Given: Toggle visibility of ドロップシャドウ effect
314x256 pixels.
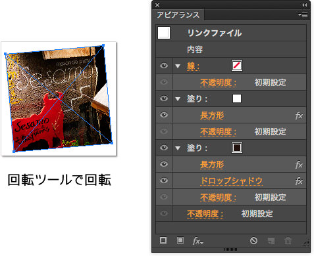Looking at the screenshot, I should [x=164, y=181].
